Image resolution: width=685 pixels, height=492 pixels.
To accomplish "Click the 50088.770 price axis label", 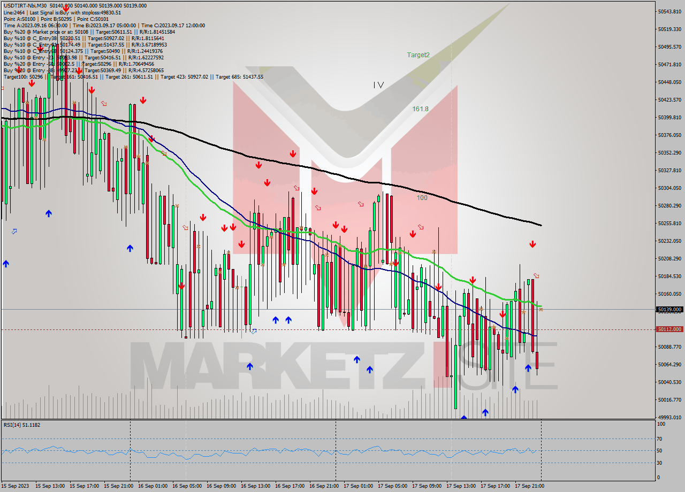I will click(669, 347).
